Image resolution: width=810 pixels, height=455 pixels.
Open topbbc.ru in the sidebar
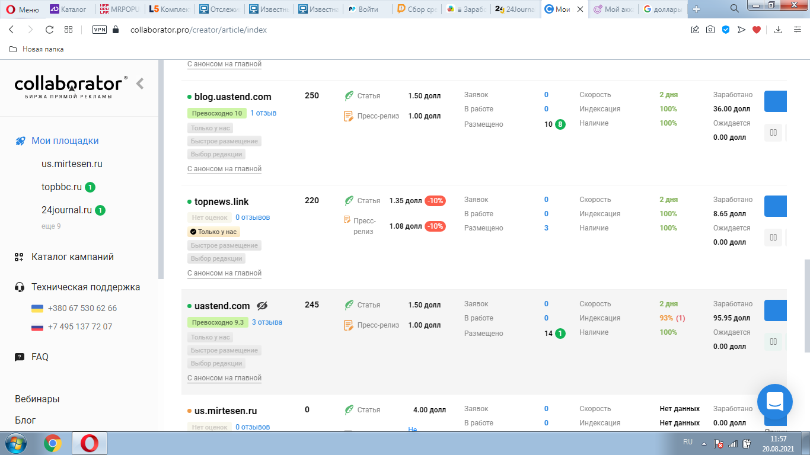click(x=62, y=187)
